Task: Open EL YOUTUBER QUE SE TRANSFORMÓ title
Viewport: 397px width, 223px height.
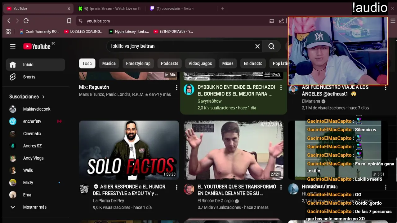Action: (x=237, y=190)
